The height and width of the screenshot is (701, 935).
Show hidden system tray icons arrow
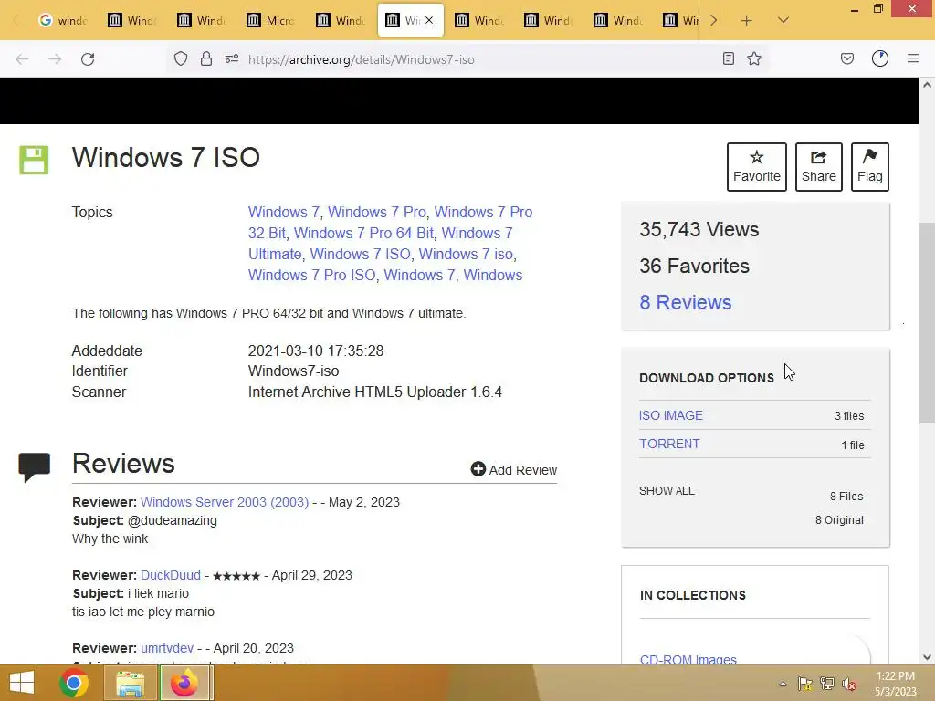pyautogui.click(x=783, y=684)
